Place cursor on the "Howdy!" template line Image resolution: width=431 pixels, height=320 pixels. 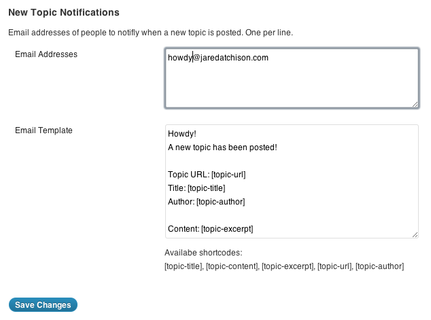[182, 134]
